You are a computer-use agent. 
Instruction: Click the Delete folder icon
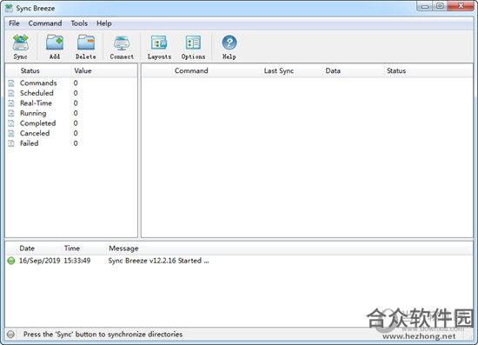point(86,43)
